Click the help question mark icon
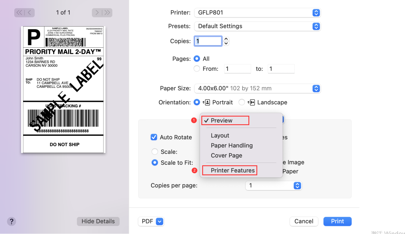This screenshot has width=405, height=234. 11,221
